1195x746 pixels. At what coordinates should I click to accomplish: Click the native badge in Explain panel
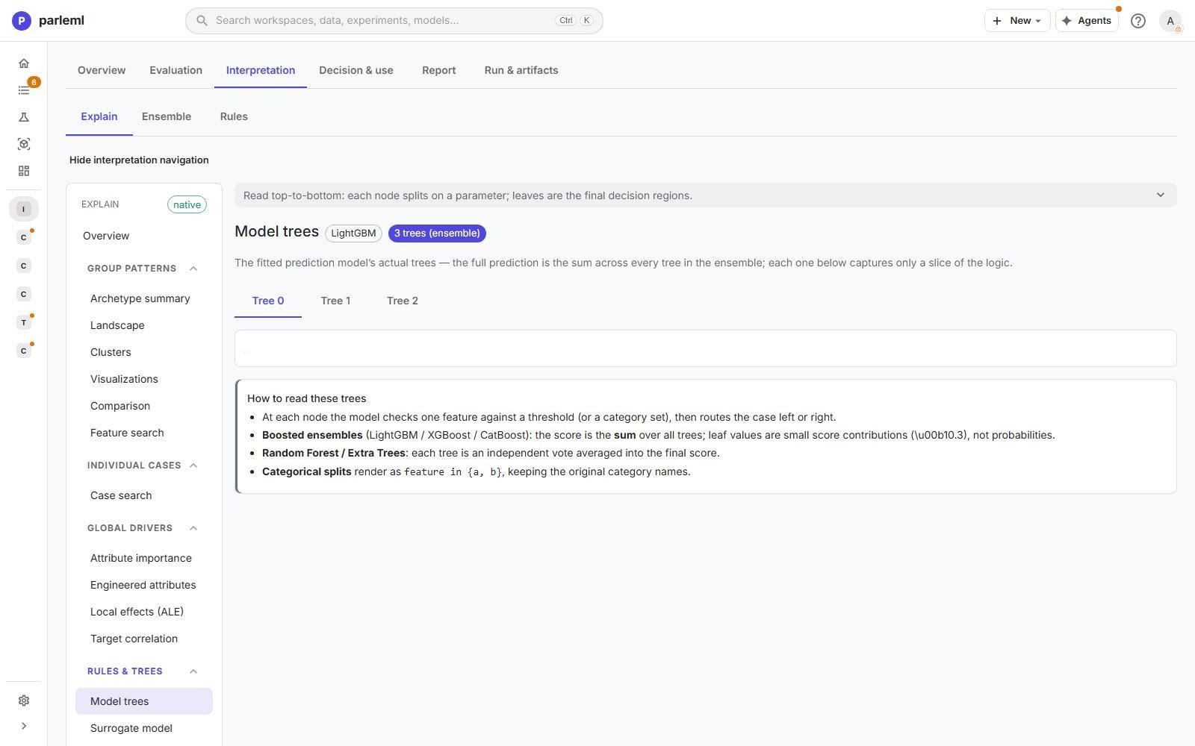187,204
